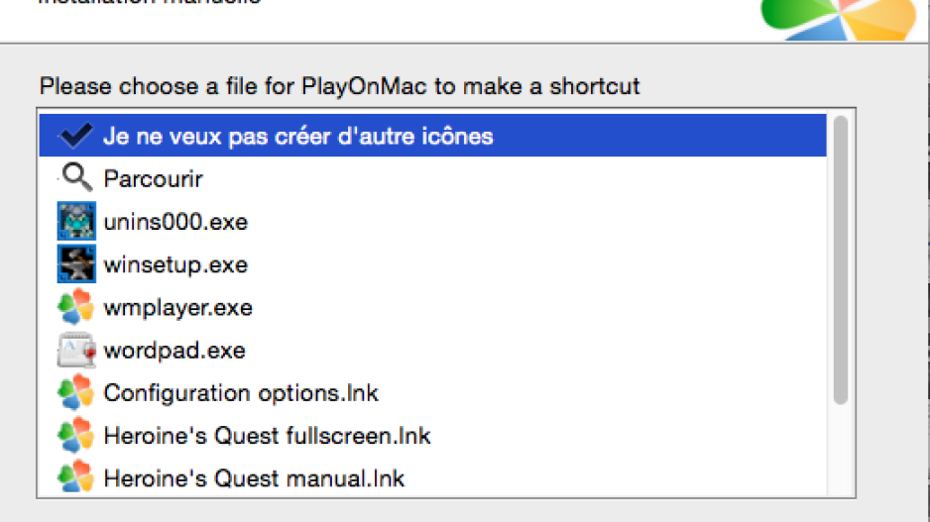Click the PlayOnMac logo in header

(838, 19)
